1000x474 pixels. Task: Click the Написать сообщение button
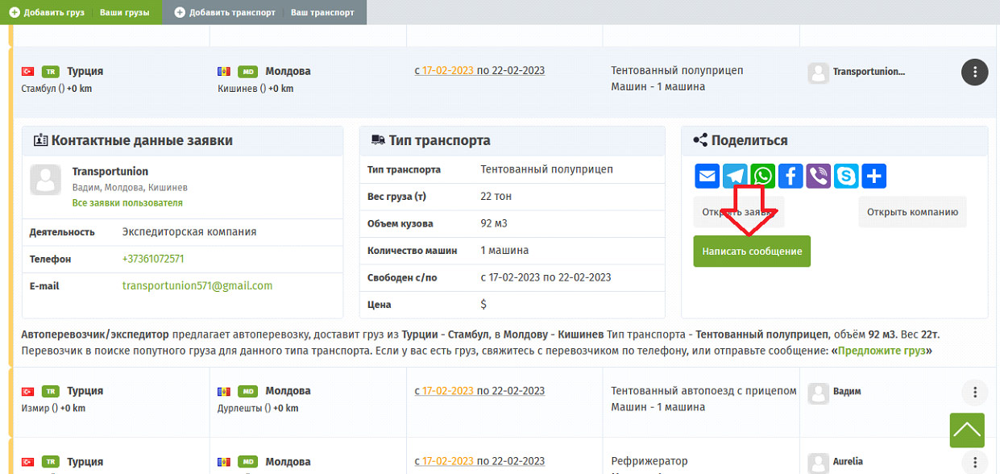click(752, 252)
